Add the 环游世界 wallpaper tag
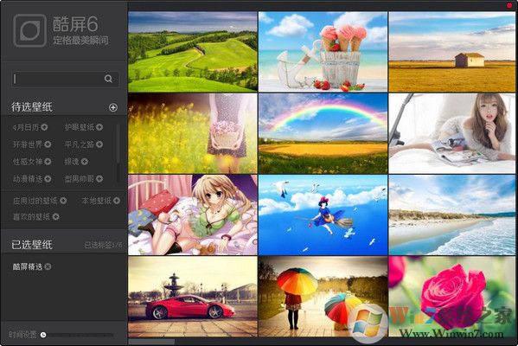 [48, 144]
